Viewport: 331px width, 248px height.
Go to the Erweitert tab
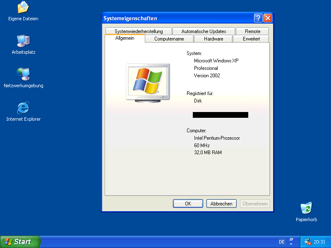click(x=251, y=39)
